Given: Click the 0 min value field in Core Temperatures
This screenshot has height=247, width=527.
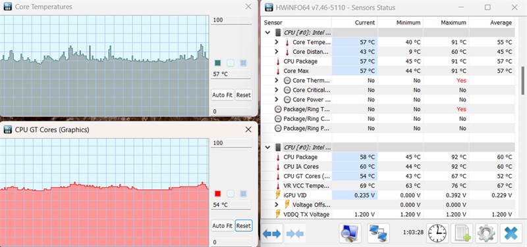Looking at the screenshot, I should (231, 112).
